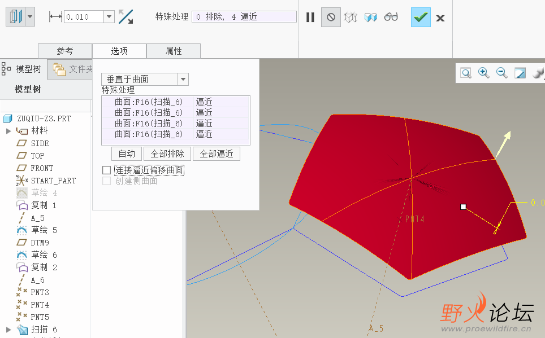Select START_PART coordinate system
This screenshot has height=338, width=545.
click(x=53, y=181)
